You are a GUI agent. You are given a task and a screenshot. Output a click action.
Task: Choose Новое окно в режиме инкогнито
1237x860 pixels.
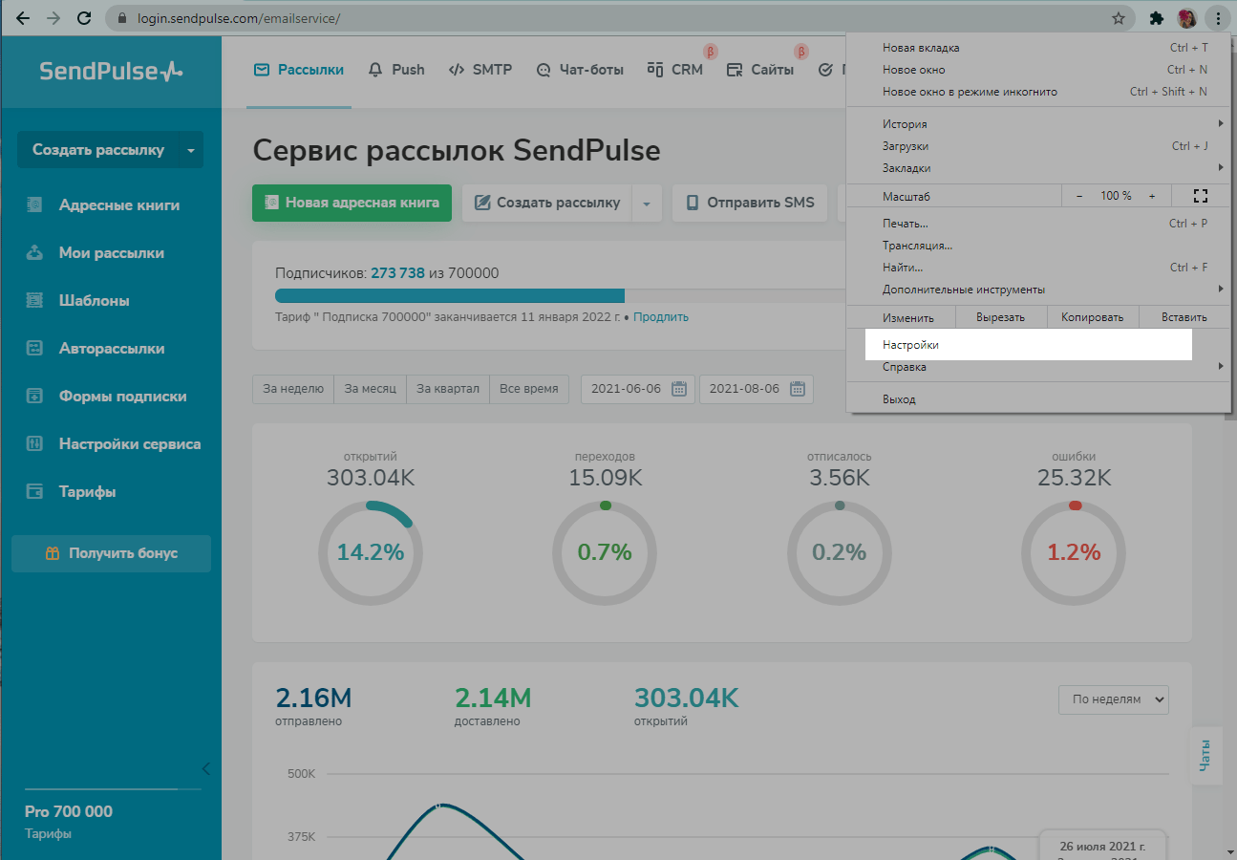click(x=1037, y=92)
